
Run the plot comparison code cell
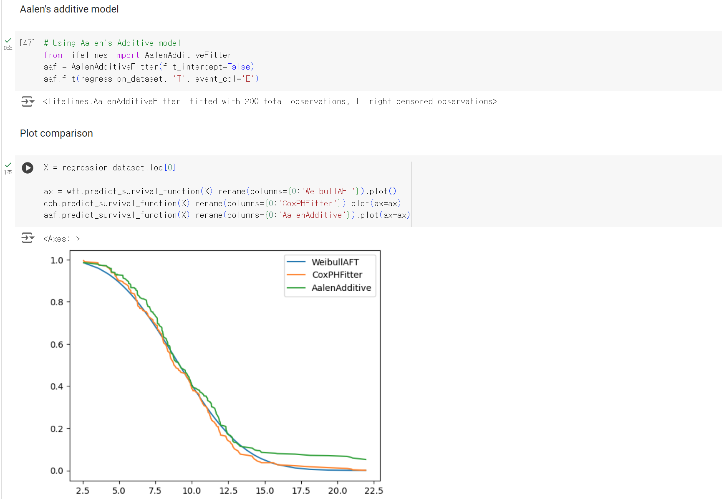click(28, 168)
